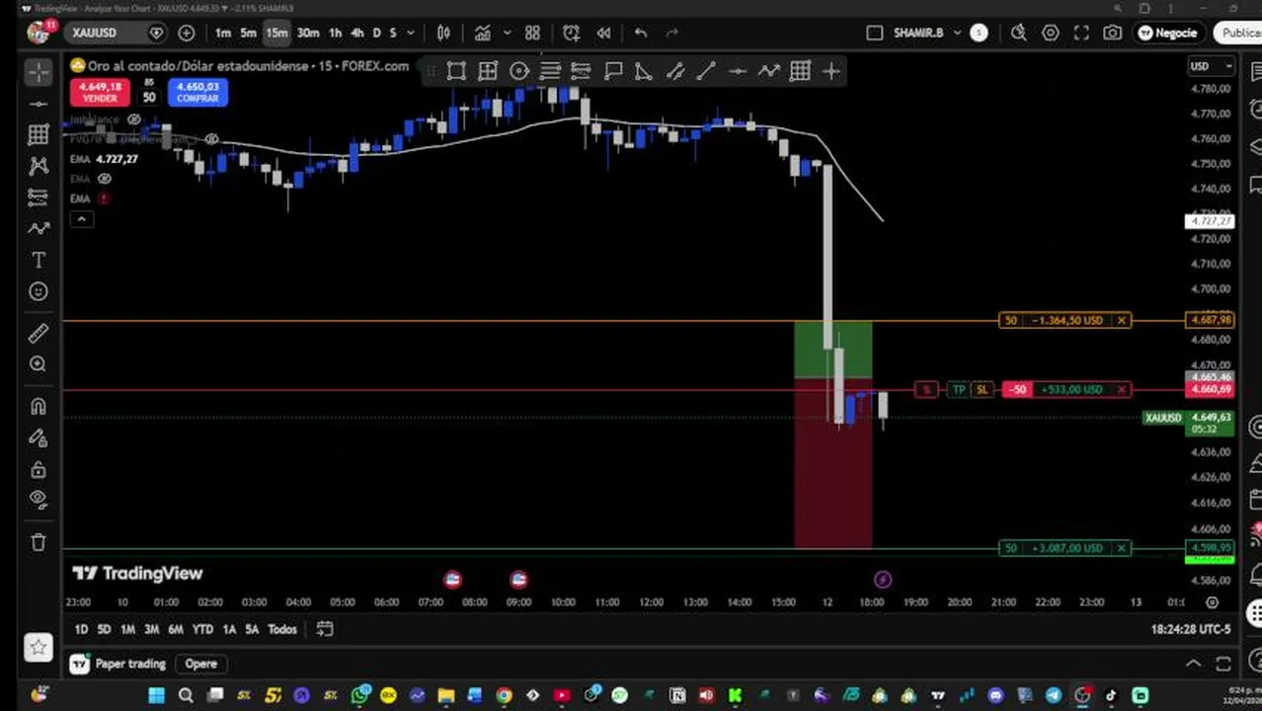Open the favorites star button at bottom-left
This screenshot has height=711, width=1262.
(39, 648)
